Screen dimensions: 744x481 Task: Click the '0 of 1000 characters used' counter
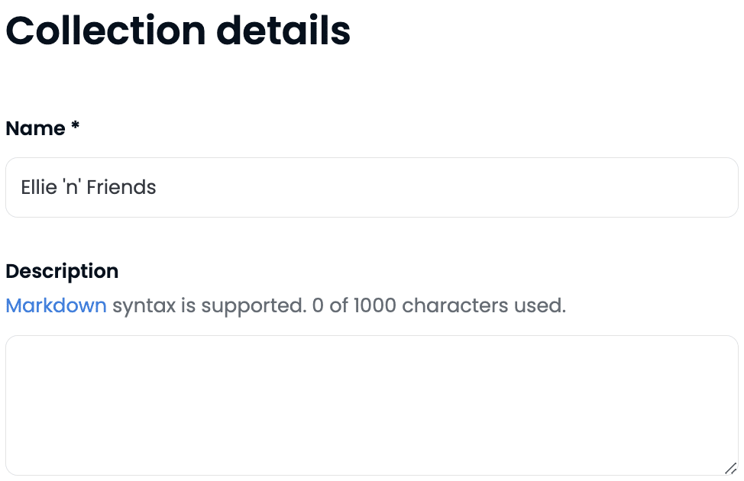coord(439,306)
